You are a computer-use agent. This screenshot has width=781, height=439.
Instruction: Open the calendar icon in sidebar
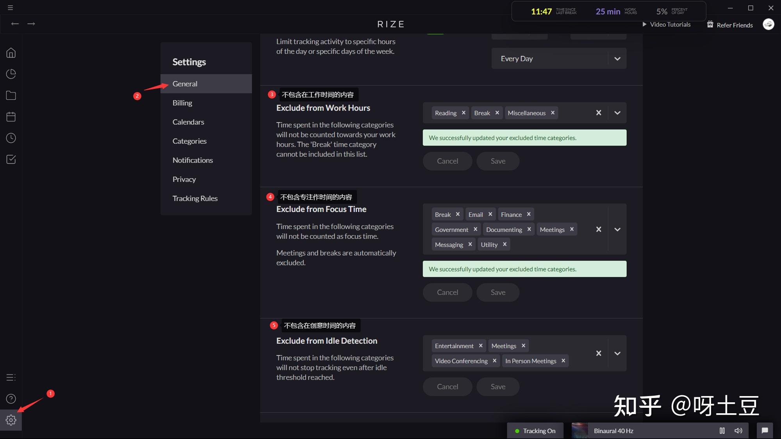tap(11, 117)
